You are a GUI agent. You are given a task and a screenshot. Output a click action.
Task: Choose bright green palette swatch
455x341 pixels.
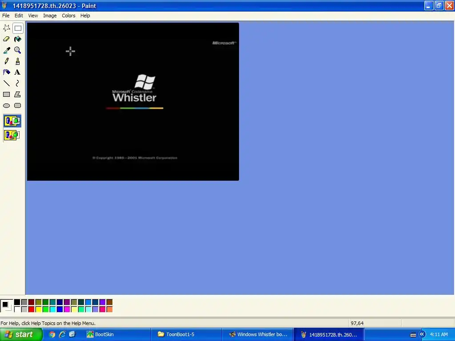(x=46, y=309)
